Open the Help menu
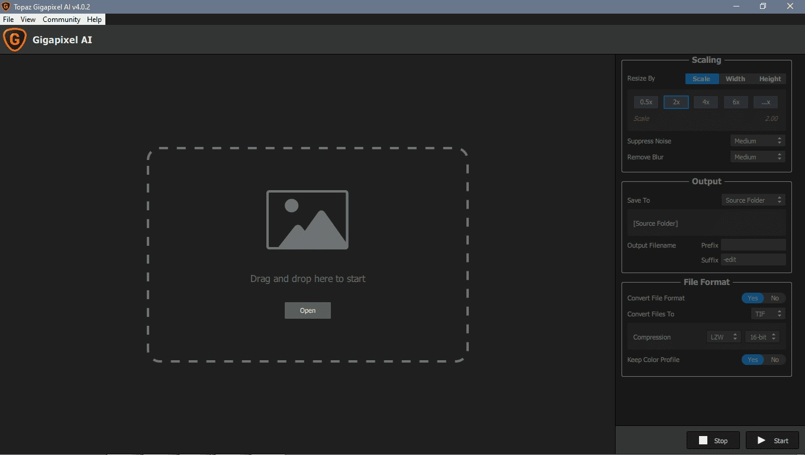 coord(94,20)
